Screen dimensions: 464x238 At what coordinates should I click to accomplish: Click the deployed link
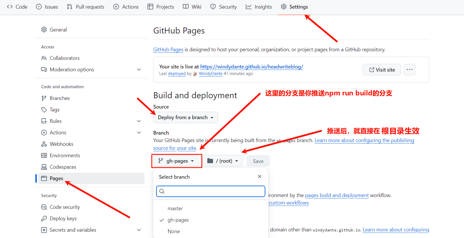coord(177,74)
